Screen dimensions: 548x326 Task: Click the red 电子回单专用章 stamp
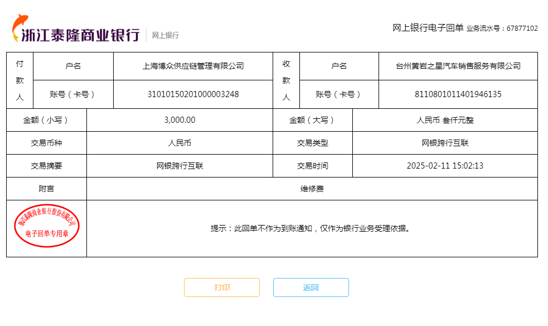(x=46, y=229)
